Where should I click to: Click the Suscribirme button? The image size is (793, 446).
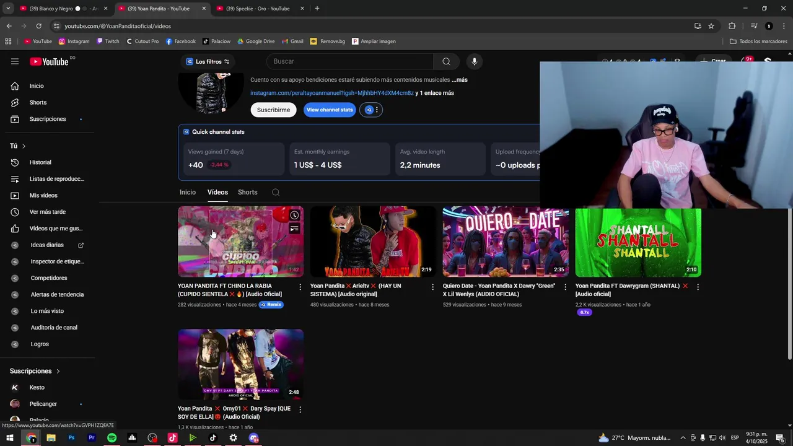273,110
